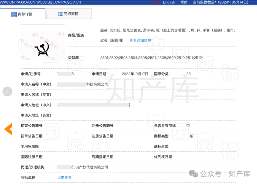The width and height of the screenshot is (257, 184).
Task: Click the 申请人名称（中文） label
Action: pos(36,84)
